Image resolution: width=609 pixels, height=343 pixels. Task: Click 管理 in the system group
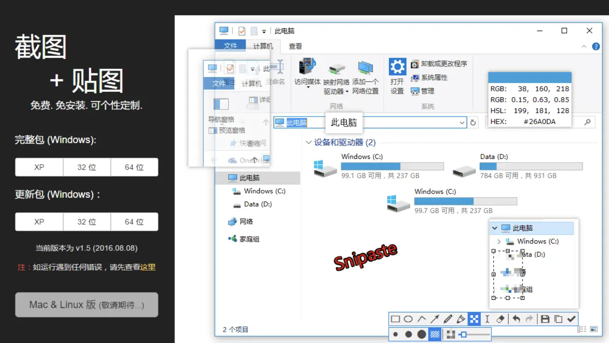423,91
